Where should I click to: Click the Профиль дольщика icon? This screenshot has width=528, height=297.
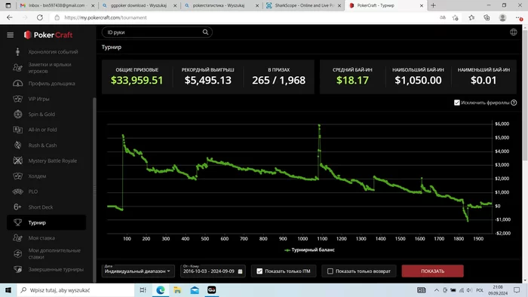(17, 83)
